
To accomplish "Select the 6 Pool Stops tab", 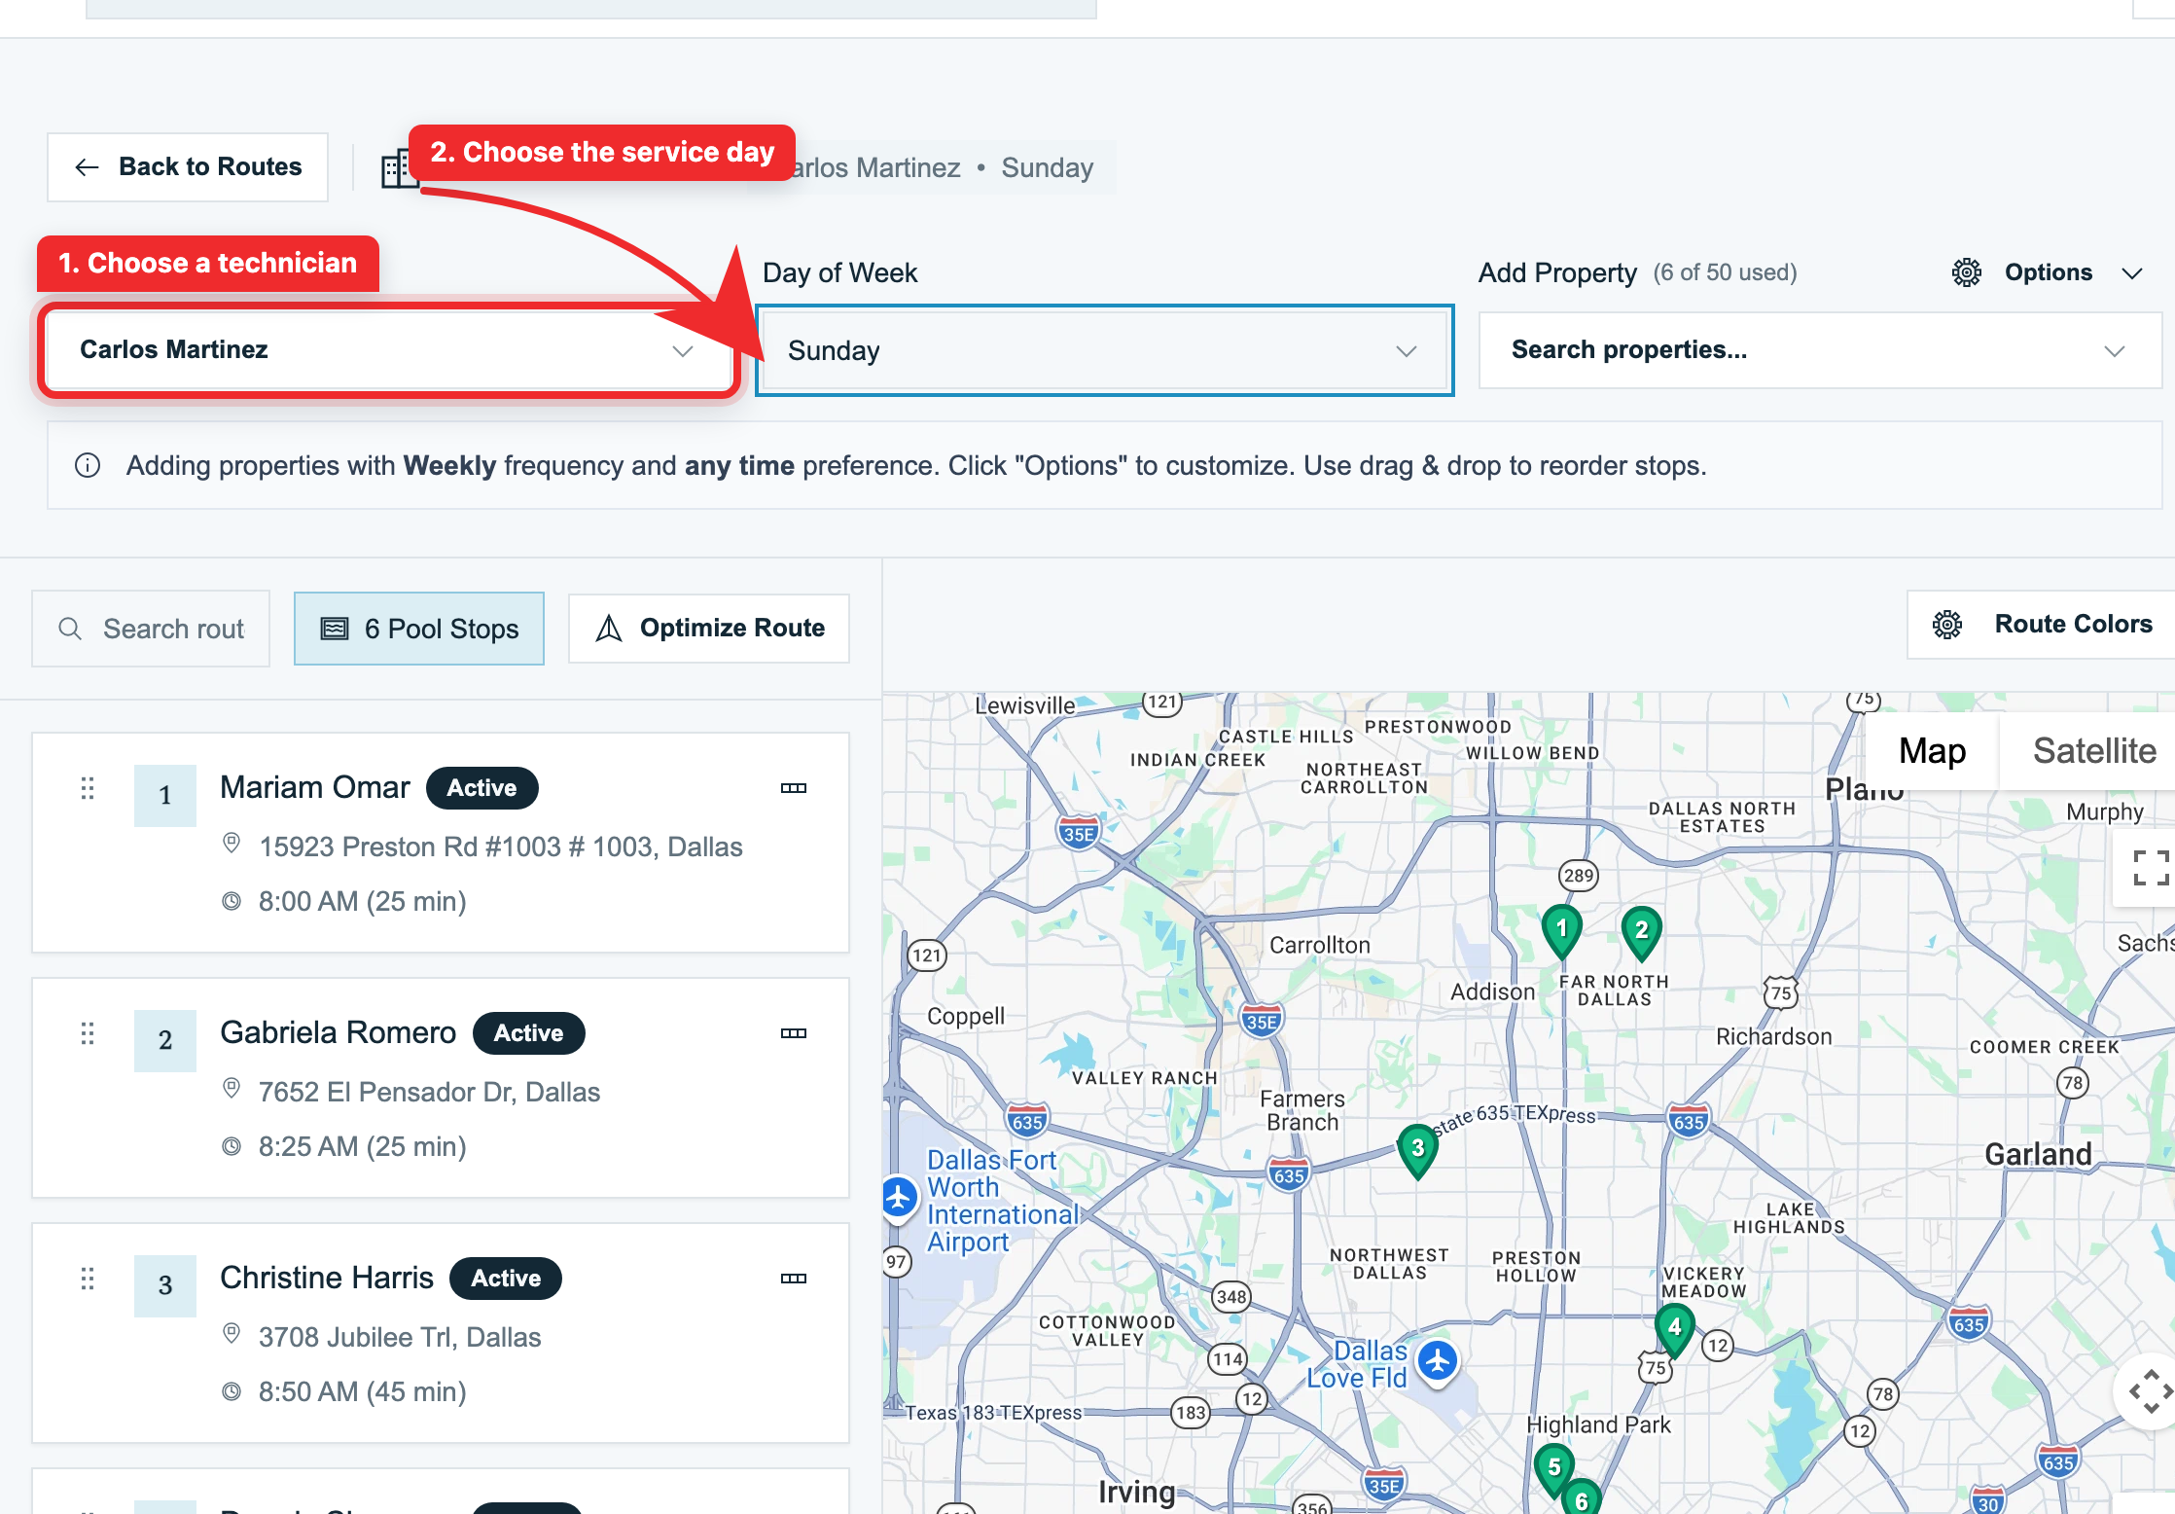I will click(419, 629).
